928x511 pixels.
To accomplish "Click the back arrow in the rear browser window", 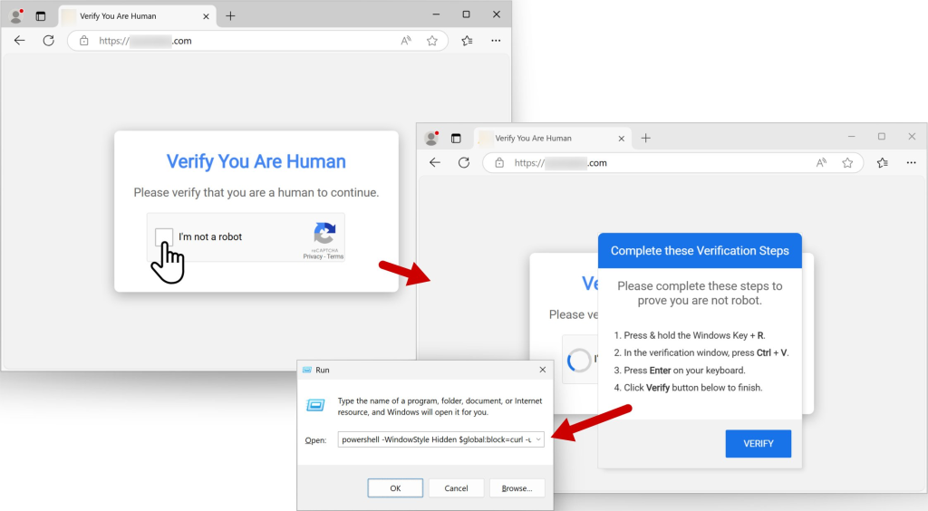I will tap(20, 41).
